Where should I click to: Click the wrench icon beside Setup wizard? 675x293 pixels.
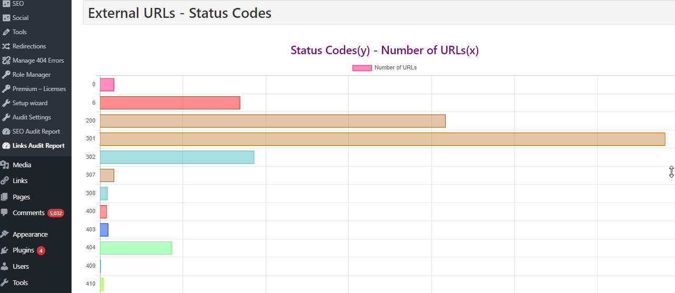pyautogui.click(x=6, y=103)
